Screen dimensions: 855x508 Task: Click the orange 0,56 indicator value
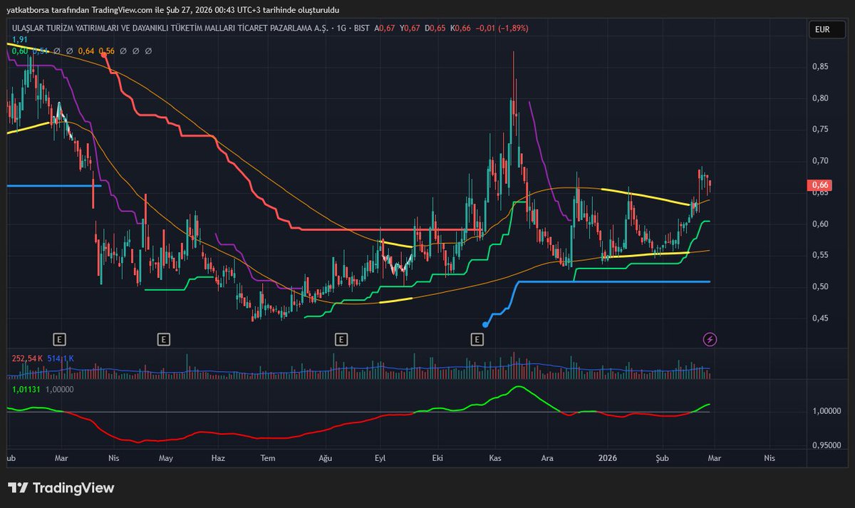coord(107,51)
